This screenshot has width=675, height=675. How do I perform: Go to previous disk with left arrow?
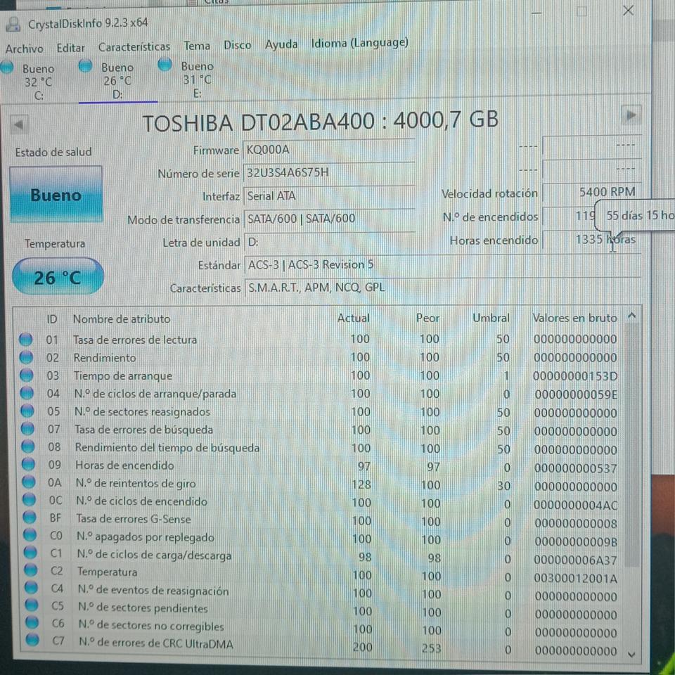pos(19,125)
